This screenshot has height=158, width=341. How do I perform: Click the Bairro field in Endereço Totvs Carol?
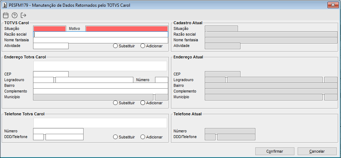(x=101, y=85)
